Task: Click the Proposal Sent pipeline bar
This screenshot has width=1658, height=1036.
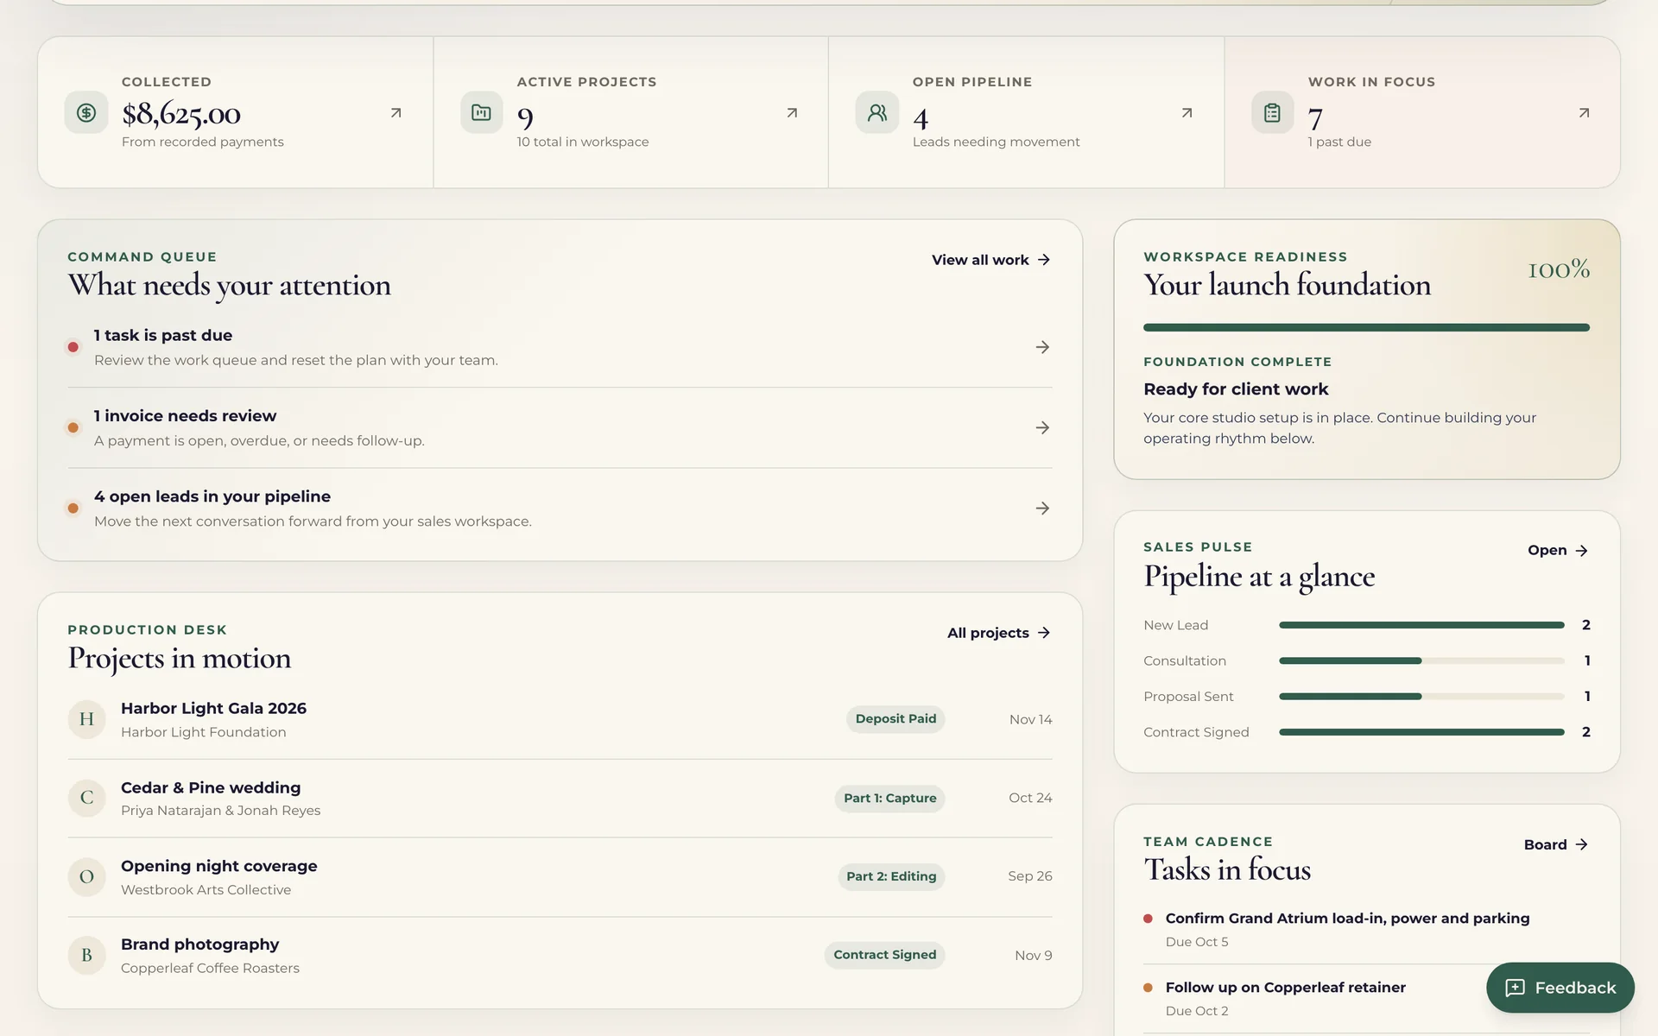Action: tap(1421, 697)
